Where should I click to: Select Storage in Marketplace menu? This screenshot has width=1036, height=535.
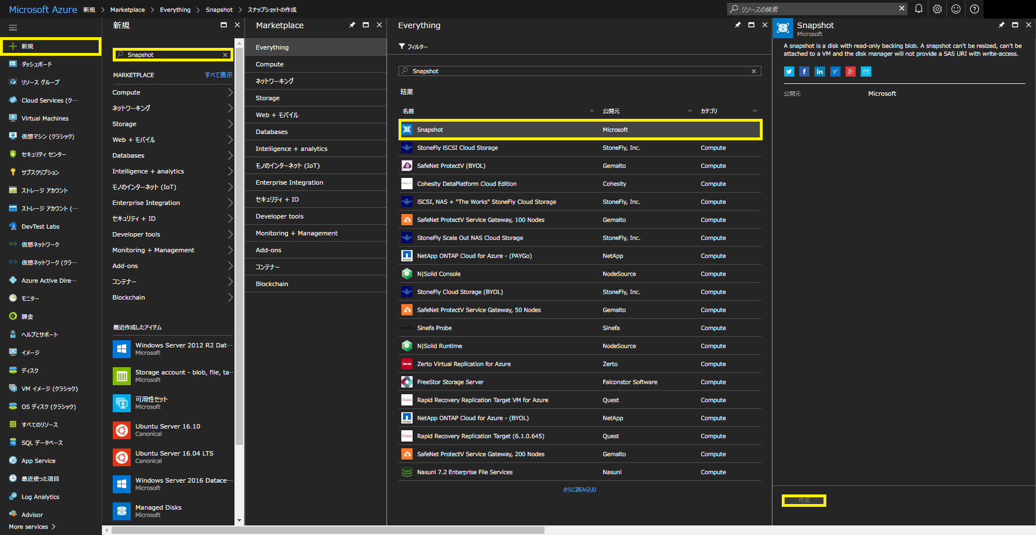(x=316, y=98)
